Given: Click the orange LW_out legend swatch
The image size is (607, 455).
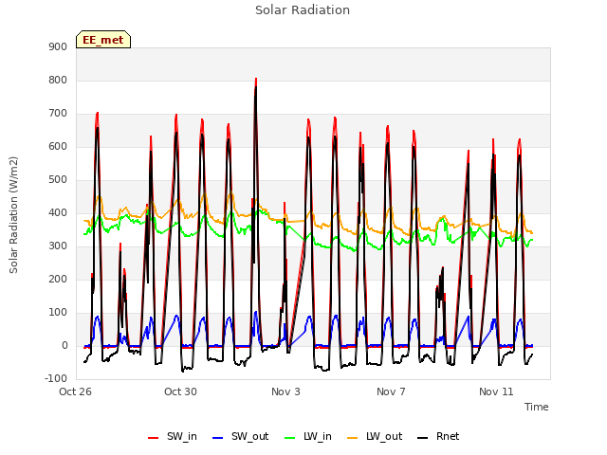Looking at the screenshot, I should click(353, 438).
